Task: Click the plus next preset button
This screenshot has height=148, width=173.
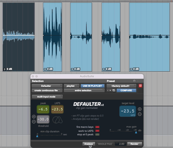Action: tap(110, 90)
